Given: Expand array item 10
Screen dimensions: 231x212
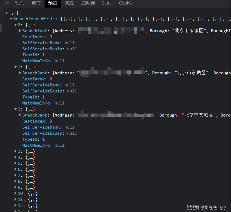Looking at the screenshot, I should (15, 193).
